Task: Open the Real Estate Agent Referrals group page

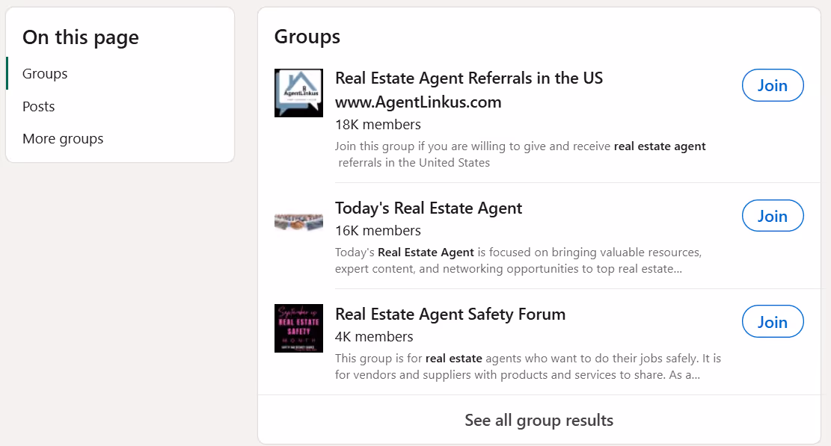Action: coord(469,78)
